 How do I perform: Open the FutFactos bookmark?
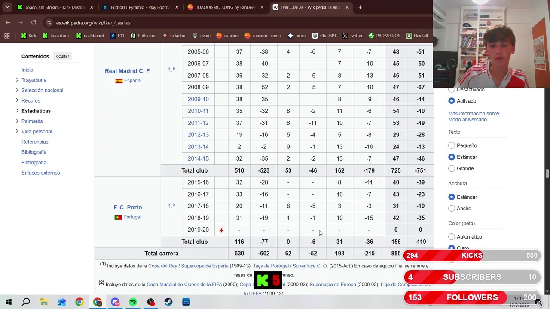pyautogui.click(x=144, y=36)
